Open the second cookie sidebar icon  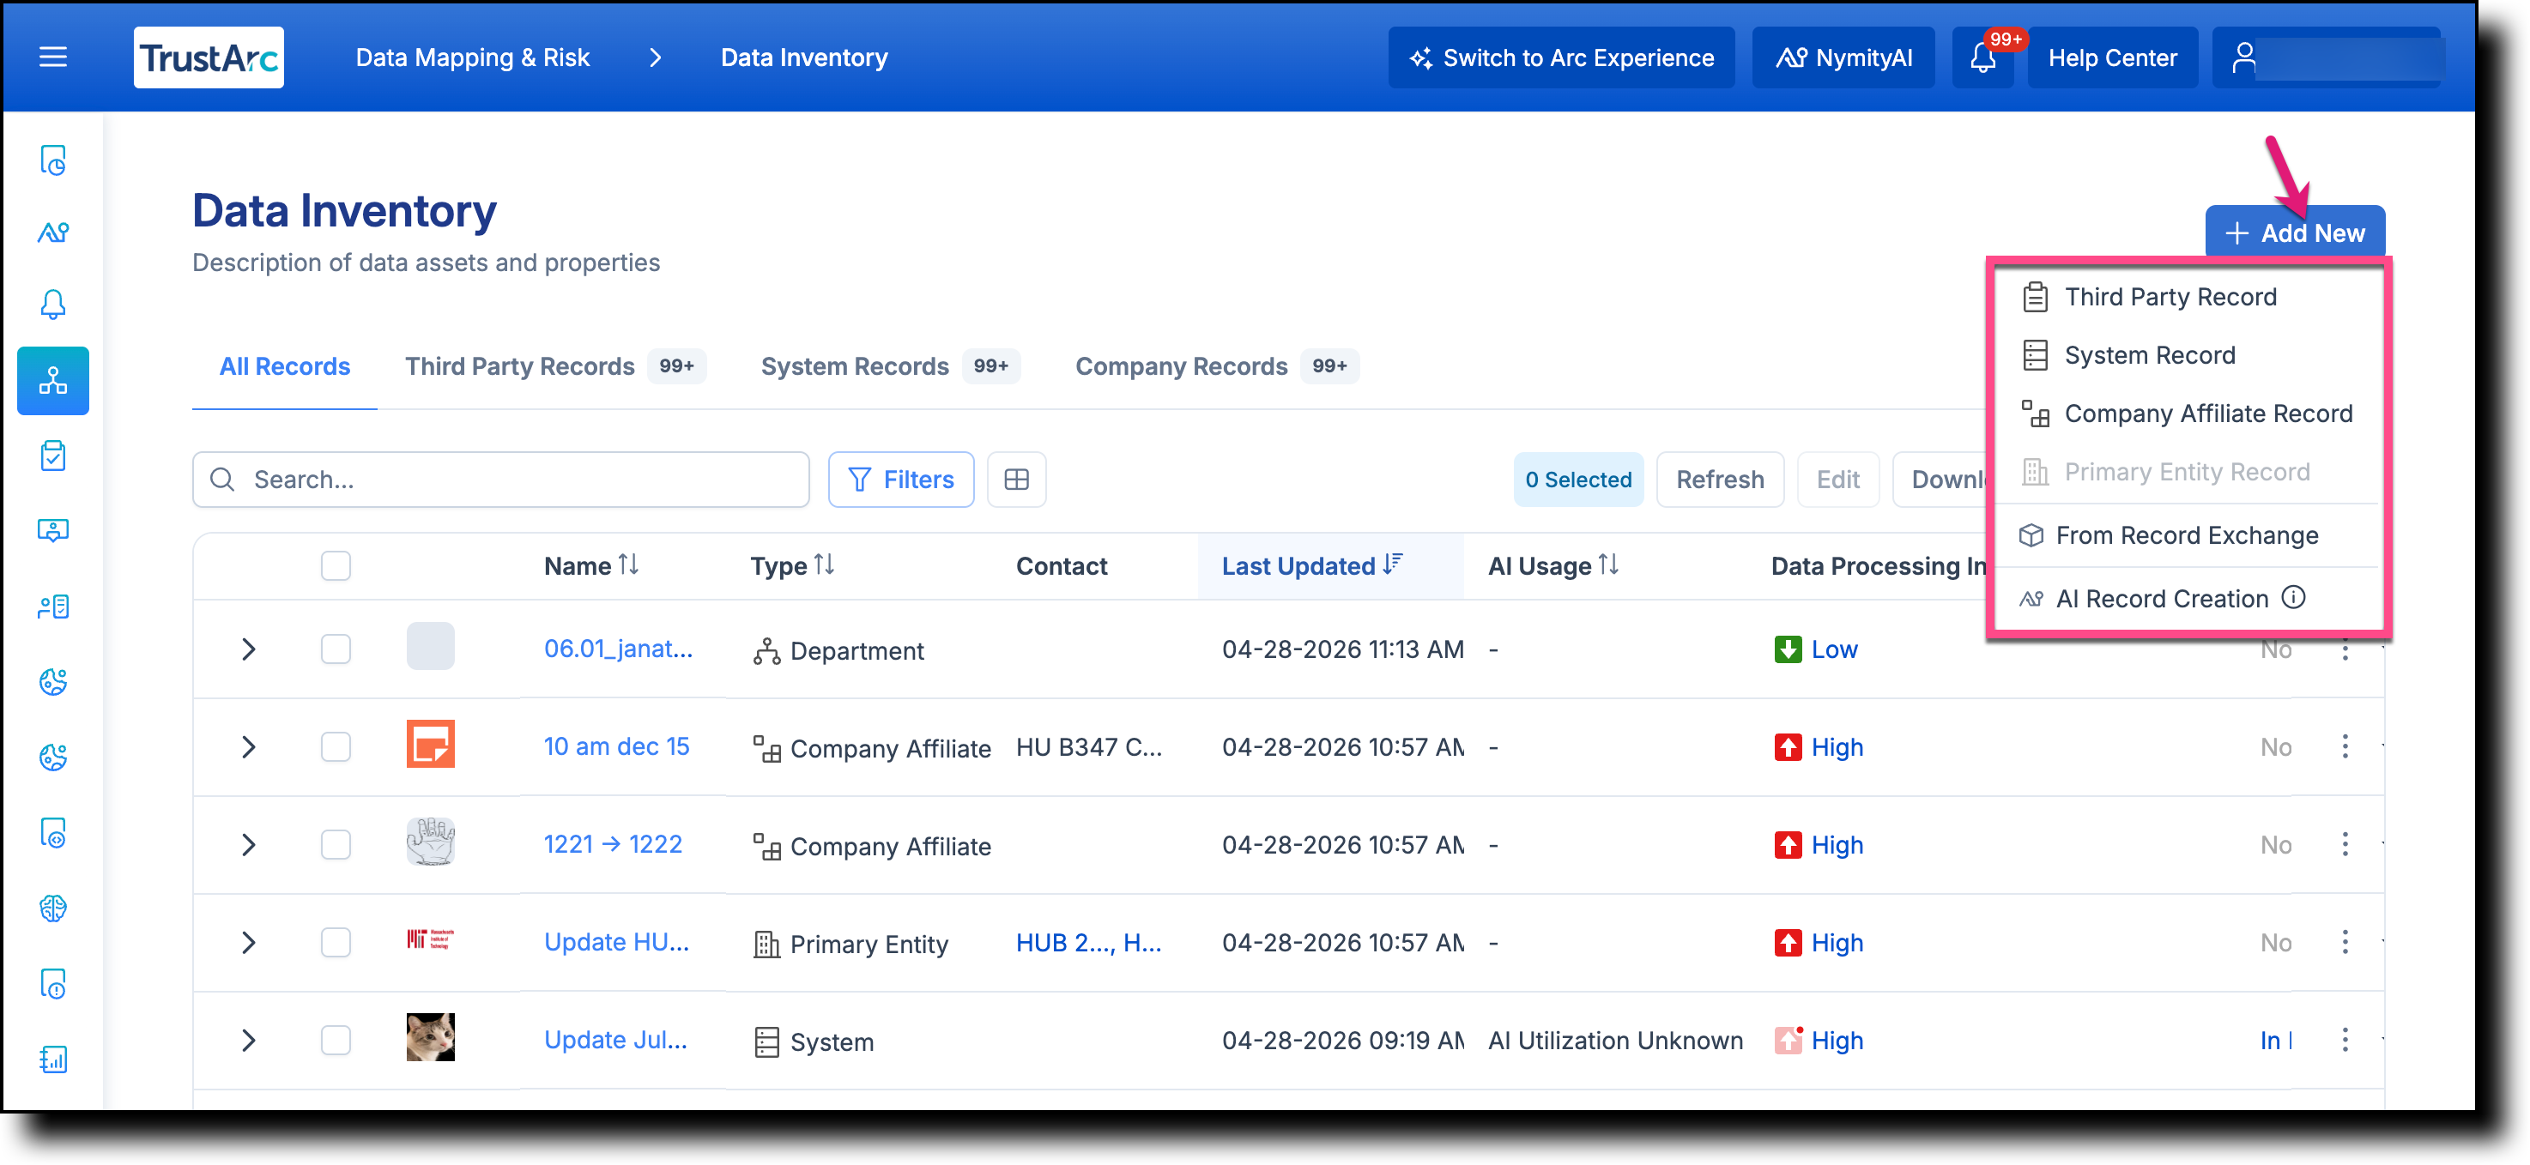tap(53, 758)
